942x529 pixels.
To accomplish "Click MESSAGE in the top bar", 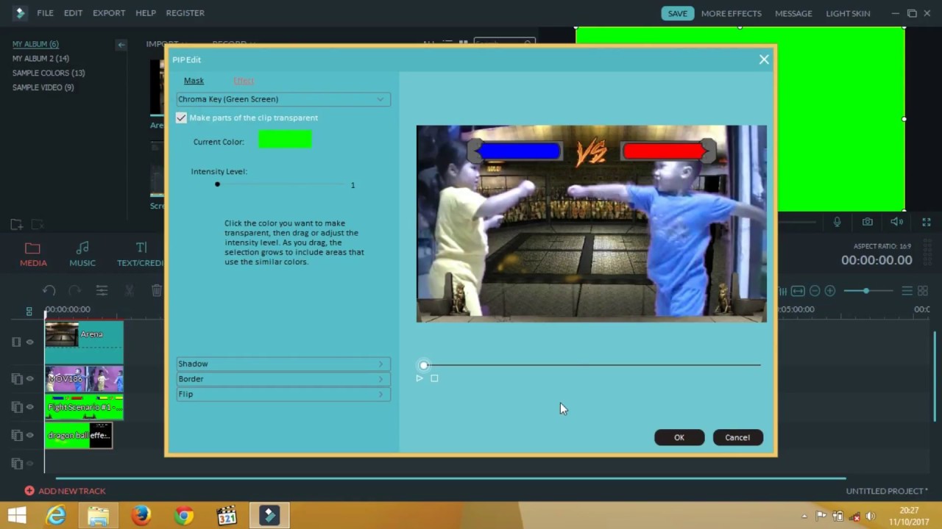I will point(793,13).
